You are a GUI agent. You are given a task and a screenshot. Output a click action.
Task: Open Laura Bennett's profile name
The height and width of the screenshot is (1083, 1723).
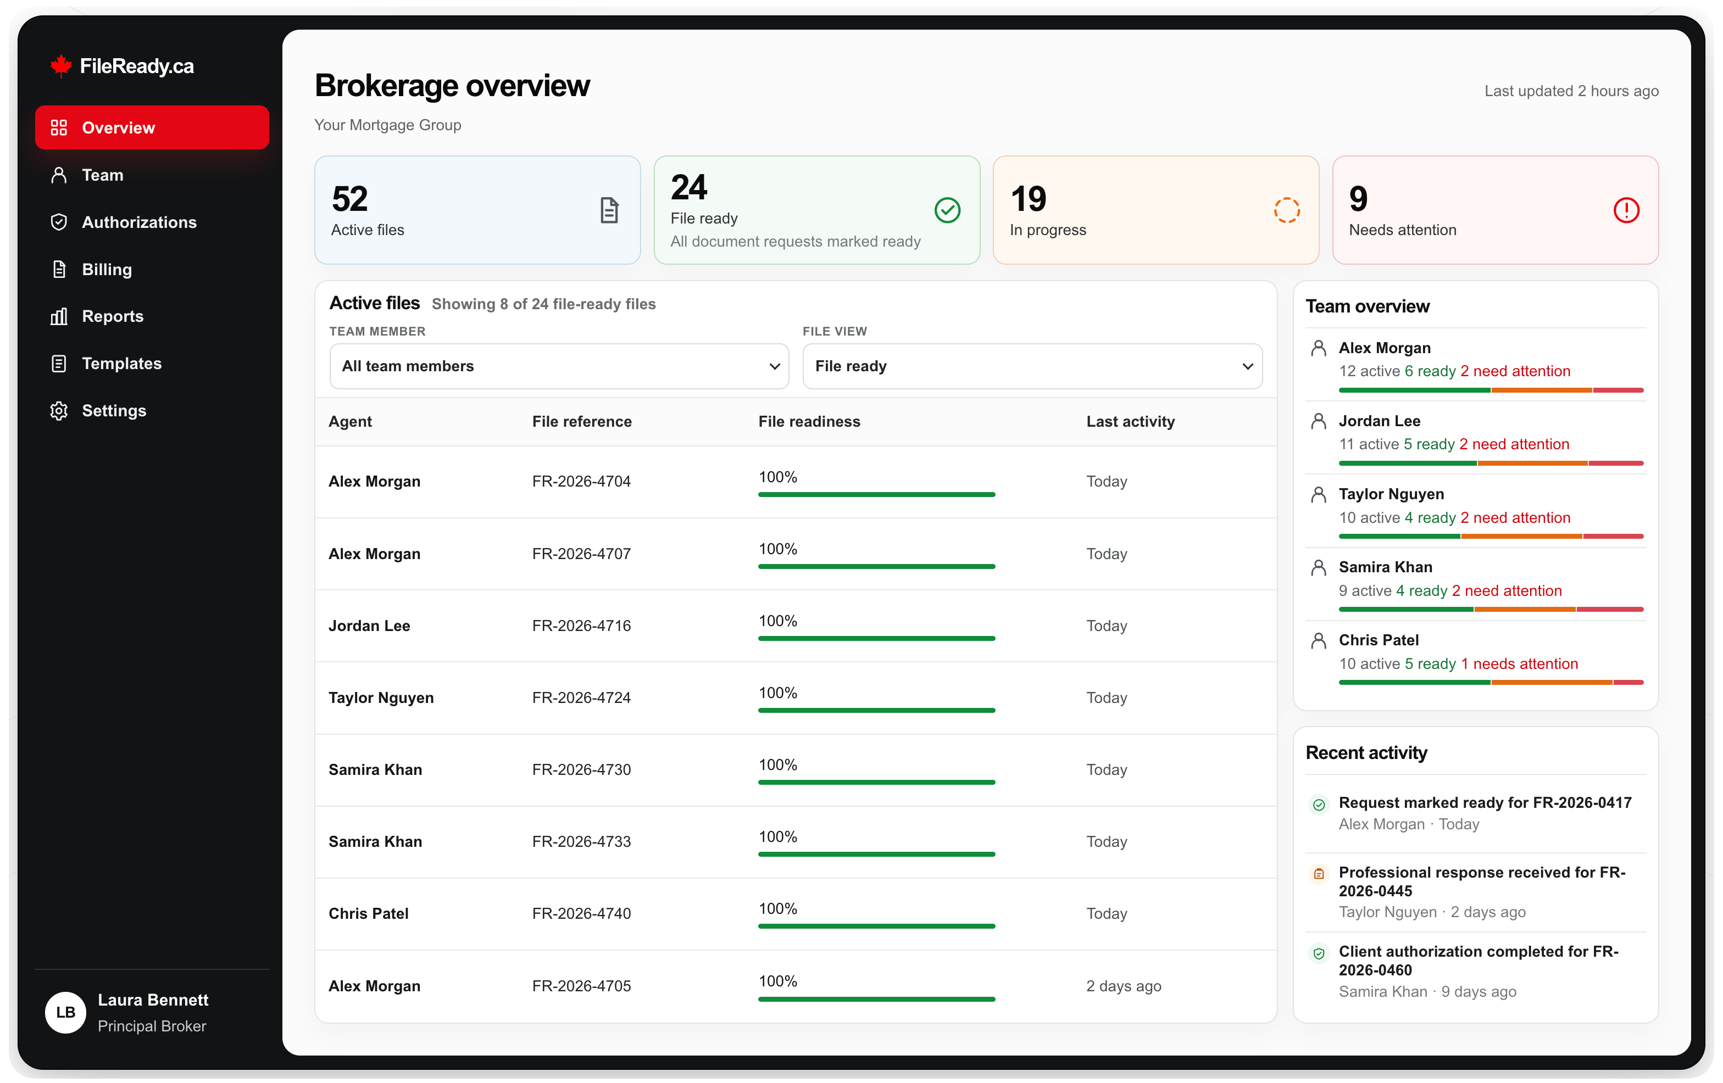pyautogui.click(x=153, y=1000)
